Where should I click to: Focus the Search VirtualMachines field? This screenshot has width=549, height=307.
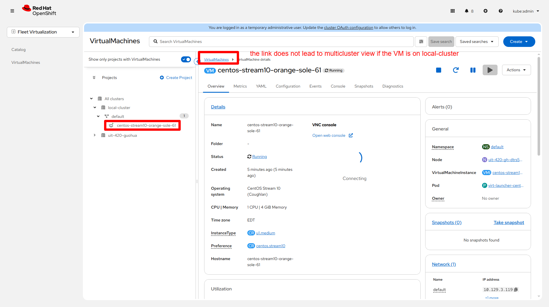coord(281,41)
